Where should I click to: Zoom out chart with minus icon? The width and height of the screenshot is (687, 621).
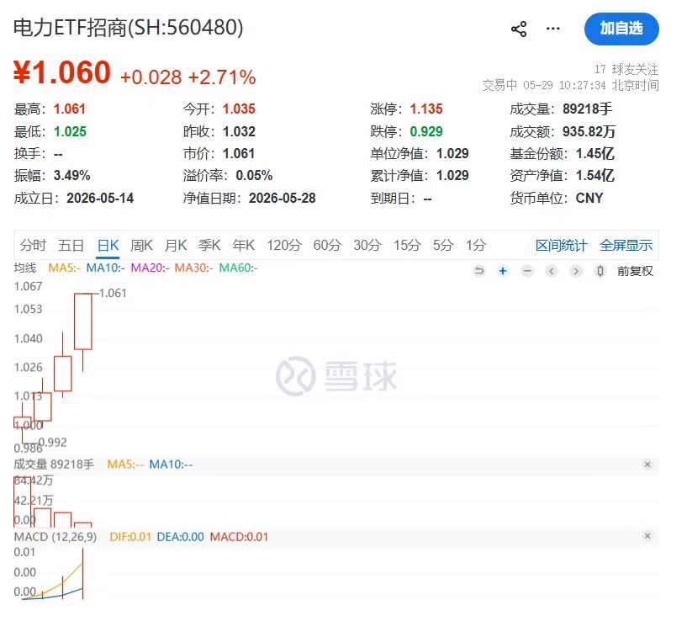click(x=527, y=271)
